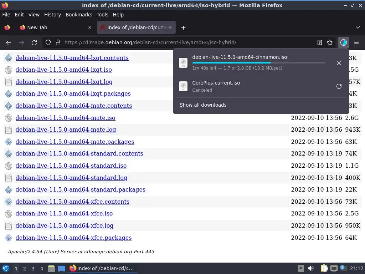Expand the list all tabs chevron
The image size is (365, 274).
pos(358,27)
